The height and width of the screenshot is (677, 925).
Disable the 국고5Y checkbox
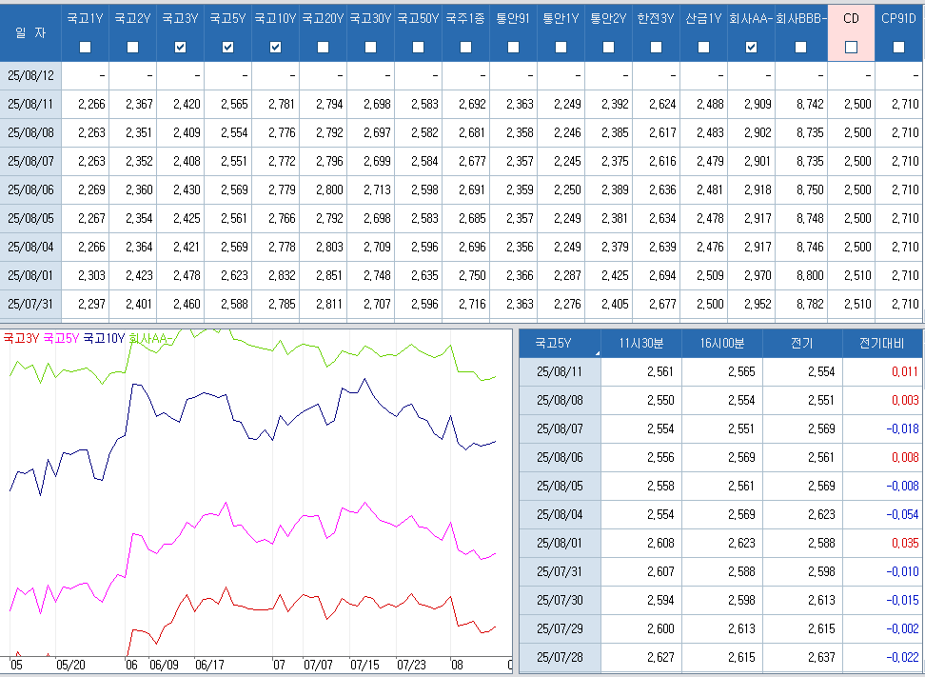[x=228, y=48]
